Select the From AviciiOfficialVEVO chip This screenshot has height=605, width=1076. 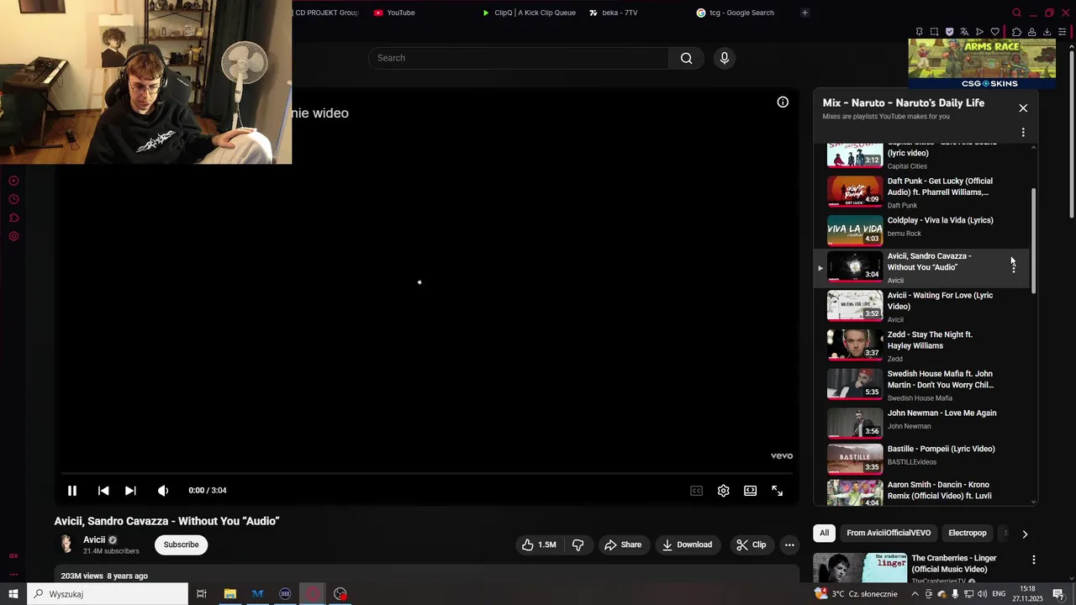click(889, 533)
